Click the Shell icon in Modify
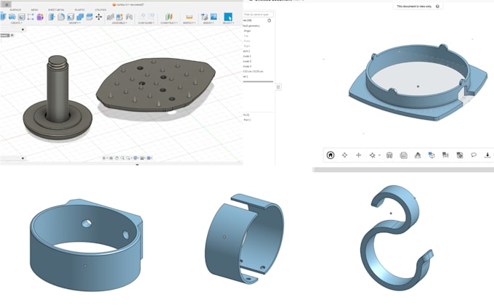494x305 pixels. pyautogui.click(x=70, y=17)
